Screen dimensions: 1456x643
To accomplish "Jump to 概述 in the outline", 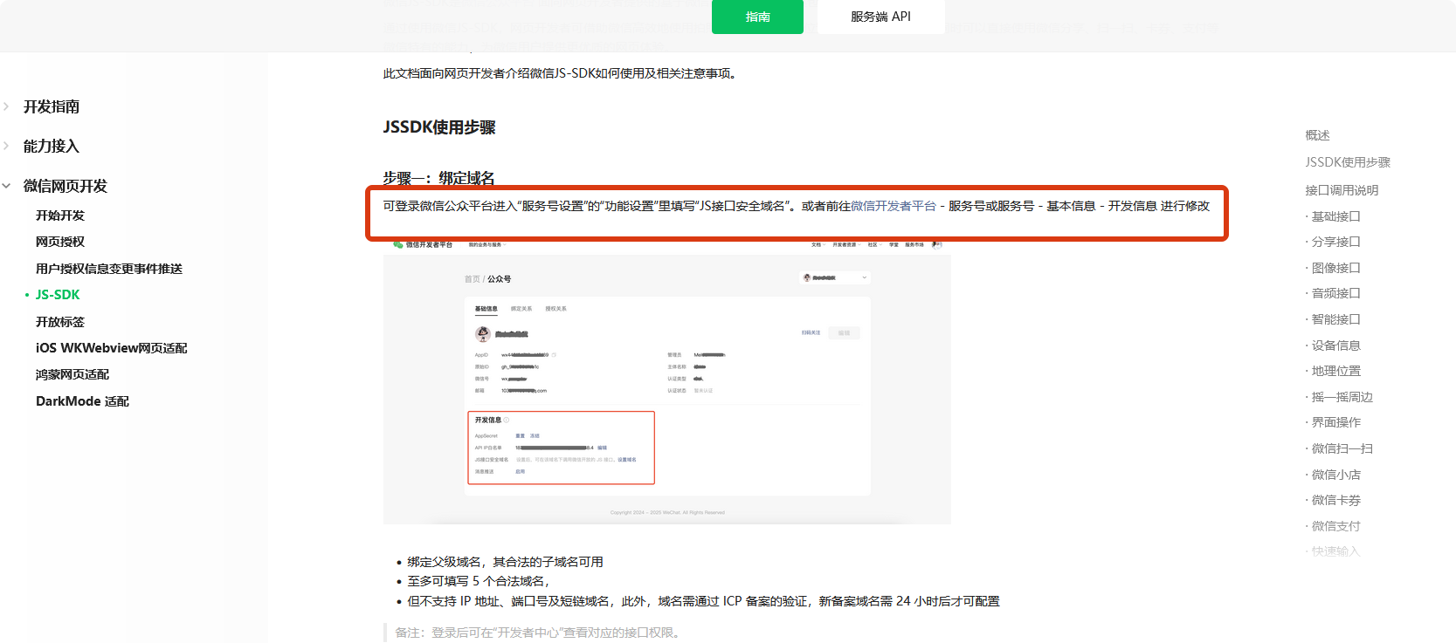I will click(x=1317, y=135).
